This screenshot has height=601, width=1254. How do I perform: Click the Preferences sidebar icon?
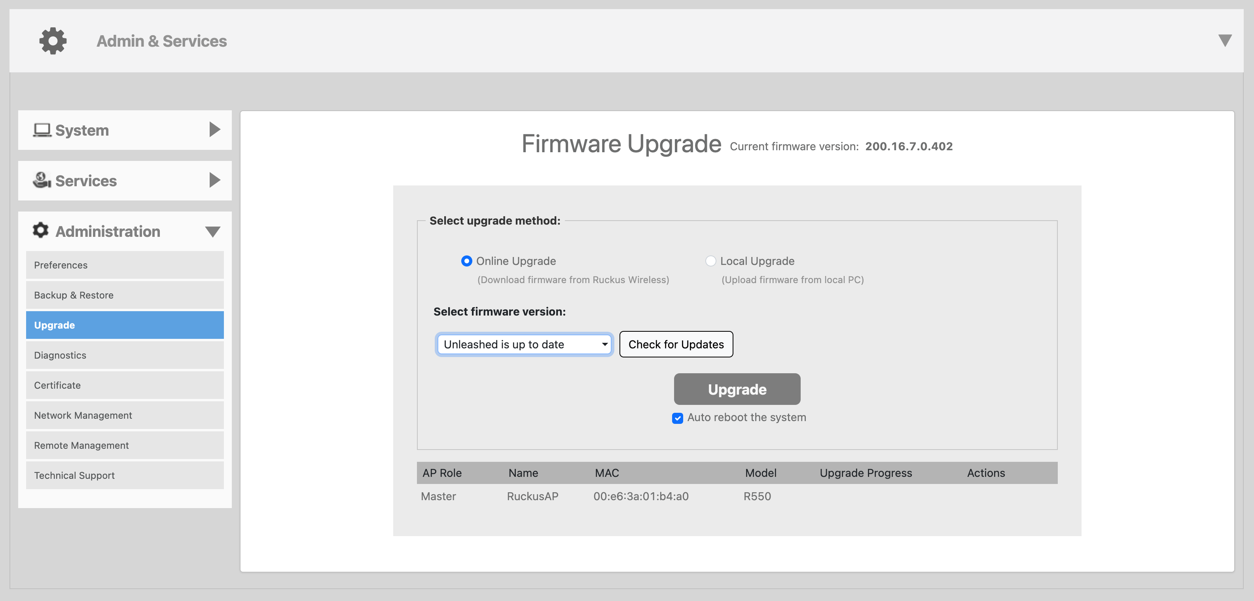[124, 265]
